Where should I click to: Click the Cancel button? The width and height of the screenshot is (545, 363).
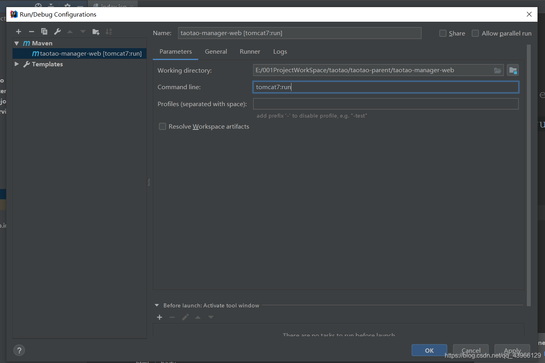[471, 350]
